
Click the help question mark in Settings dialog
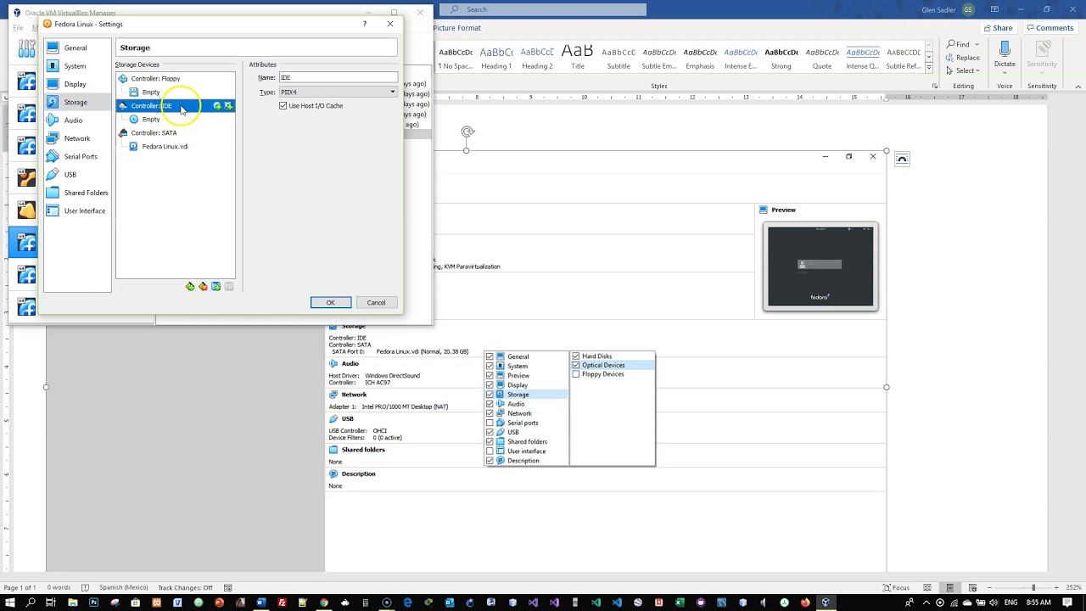point(365,24)
